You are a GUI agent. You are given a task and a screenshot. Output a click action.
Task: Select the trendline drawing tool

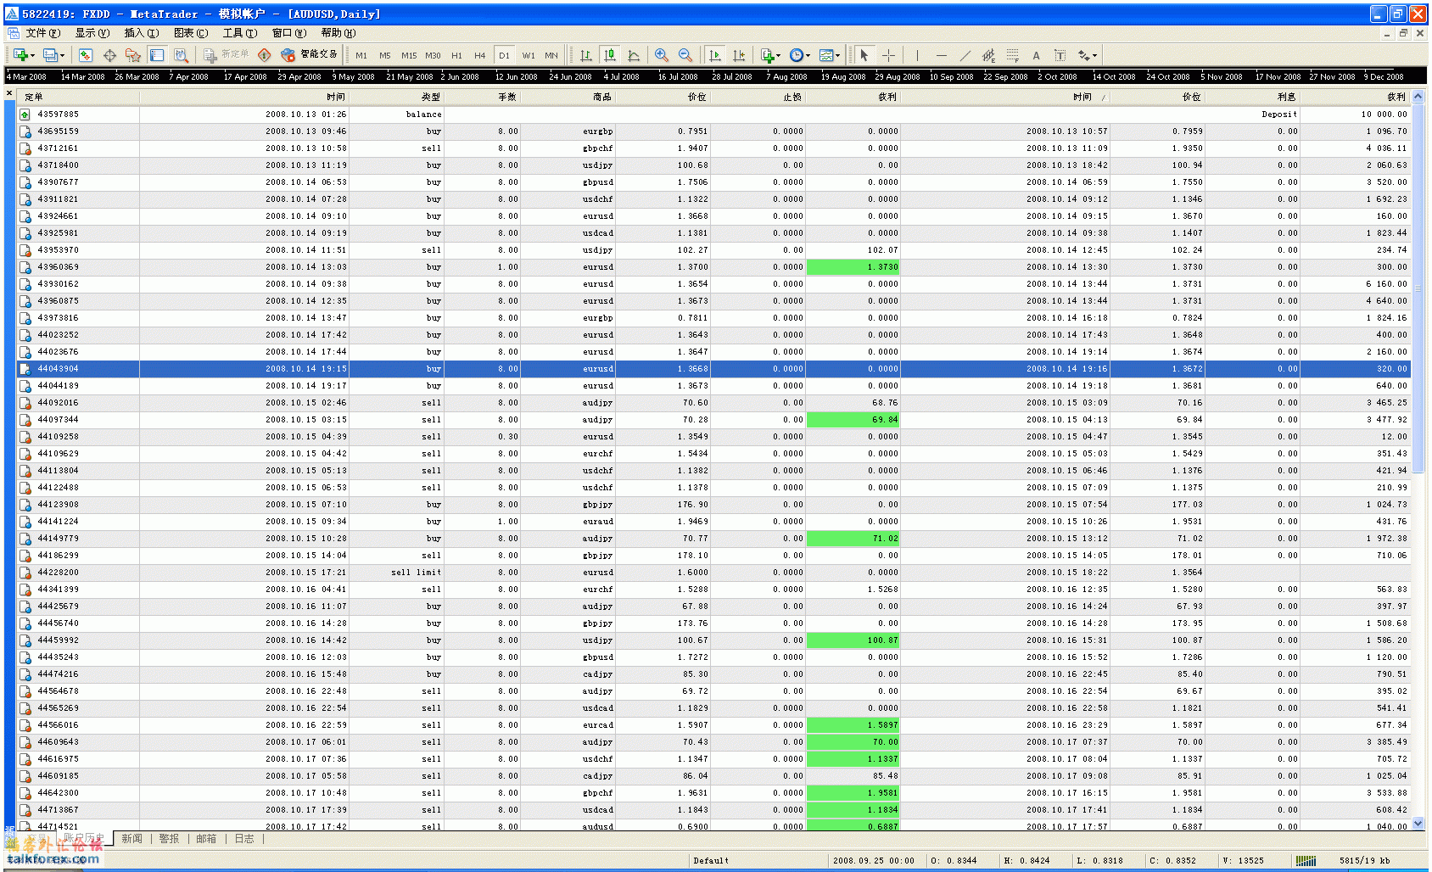pyautogui.click(x=965, y=55)
